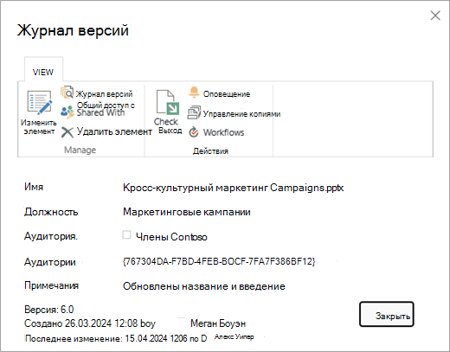Click the Создано 26.03.2024 12:08 text
450x352 pixels.
click(81, 323)
